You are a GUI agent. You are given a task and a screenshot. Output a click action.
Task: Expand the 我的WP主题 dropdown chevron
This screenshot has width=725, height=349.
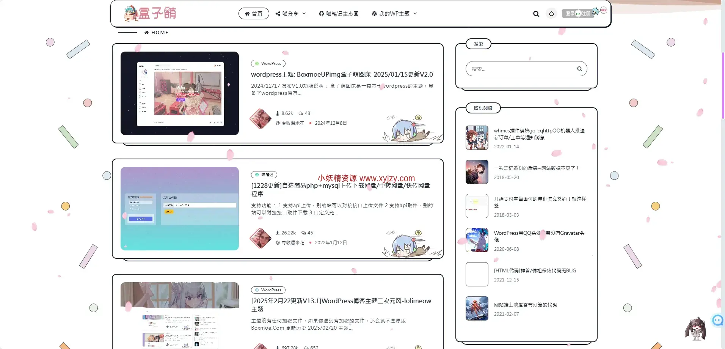415,14
